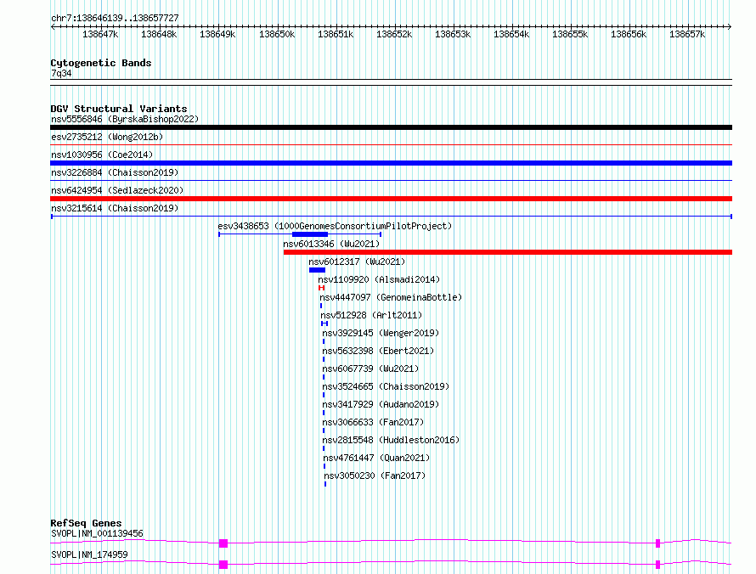Click nsv512928 (Arlt2011) variant label
Viewport: 756px width, 574px height.
tap(371, 315)
